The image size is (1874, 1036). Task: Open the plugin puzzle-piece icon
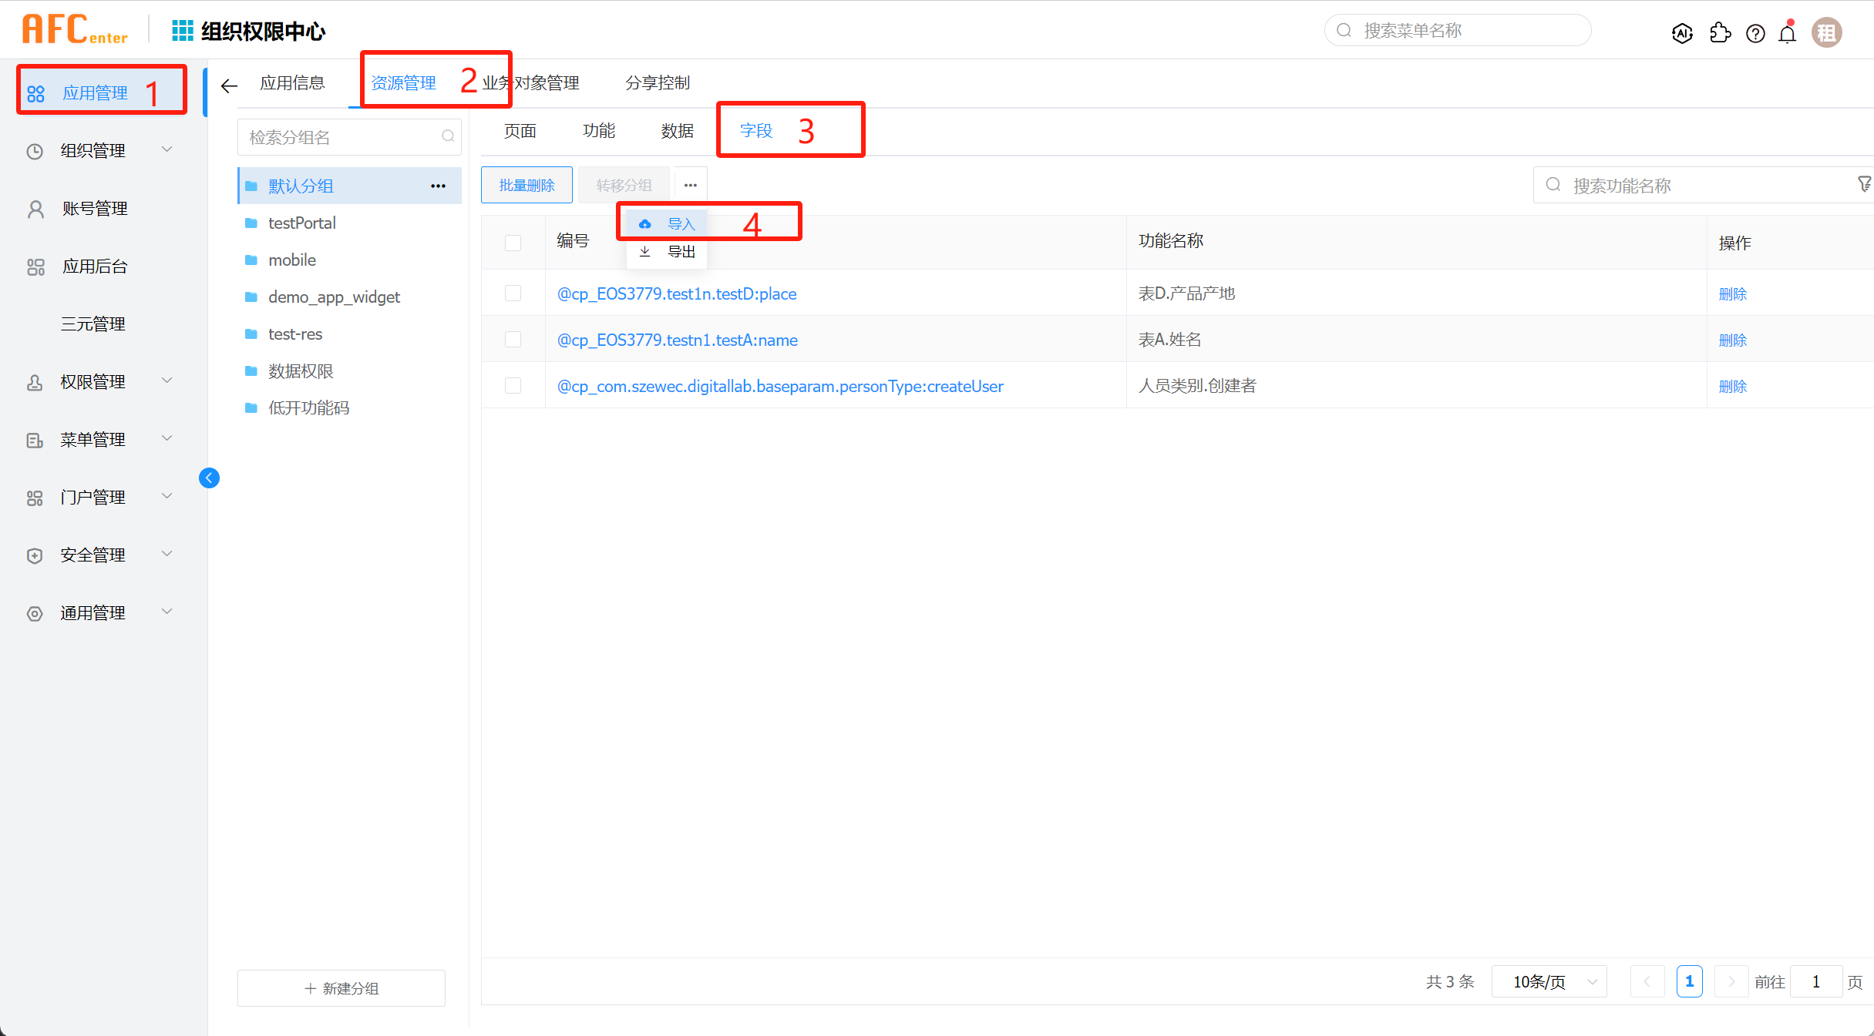[x=1720, y=32]
